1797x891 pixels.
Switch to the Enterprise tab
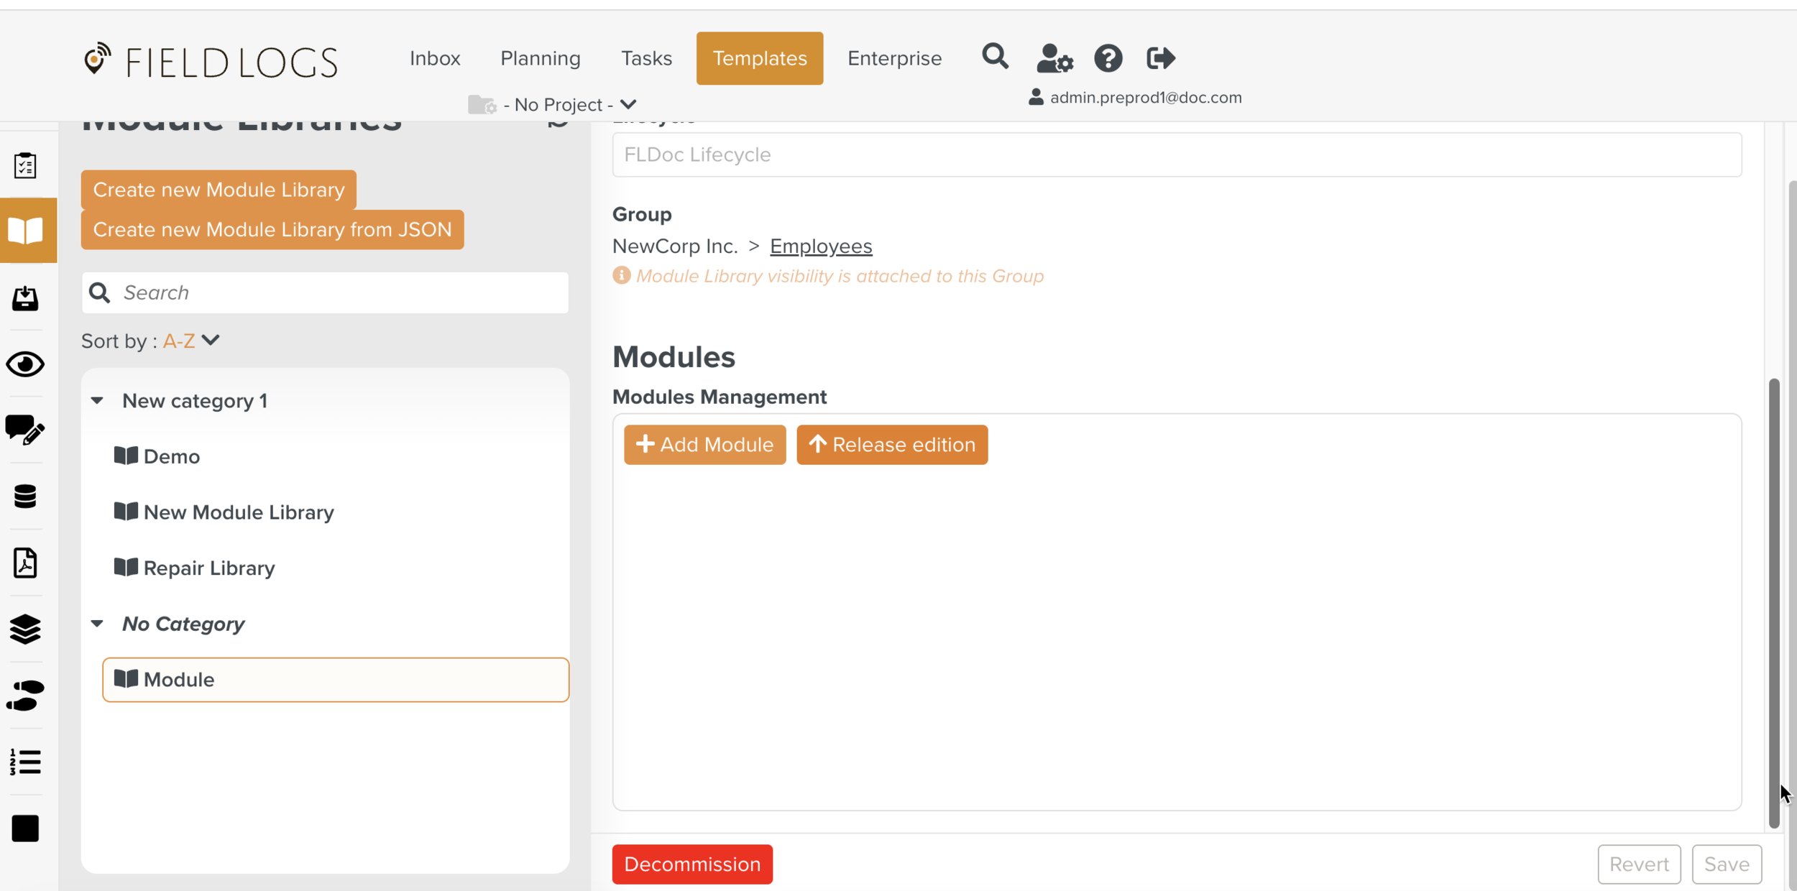click(x=894, y=58)
